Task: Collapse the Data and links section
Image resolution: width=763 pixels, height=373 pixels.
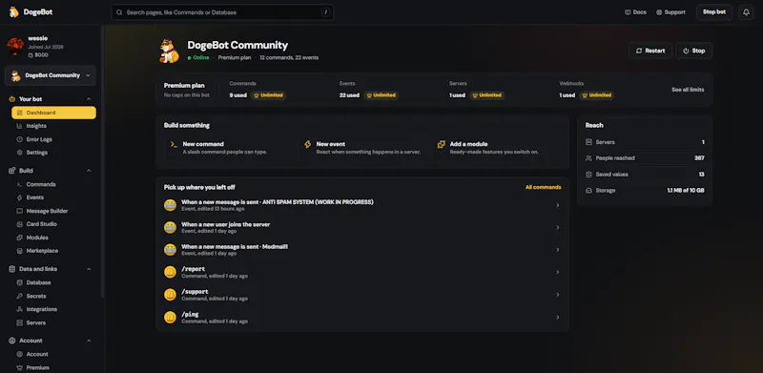Action: coord(89,269)
